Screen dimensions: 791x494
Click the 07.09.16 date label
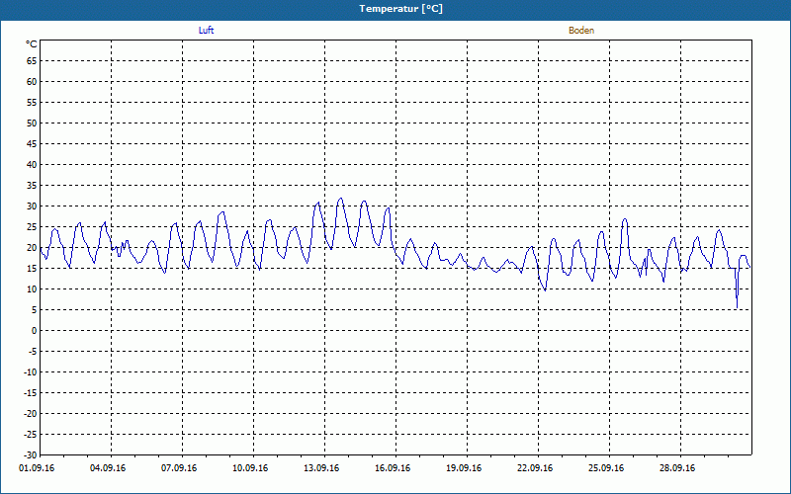[179, 468]
